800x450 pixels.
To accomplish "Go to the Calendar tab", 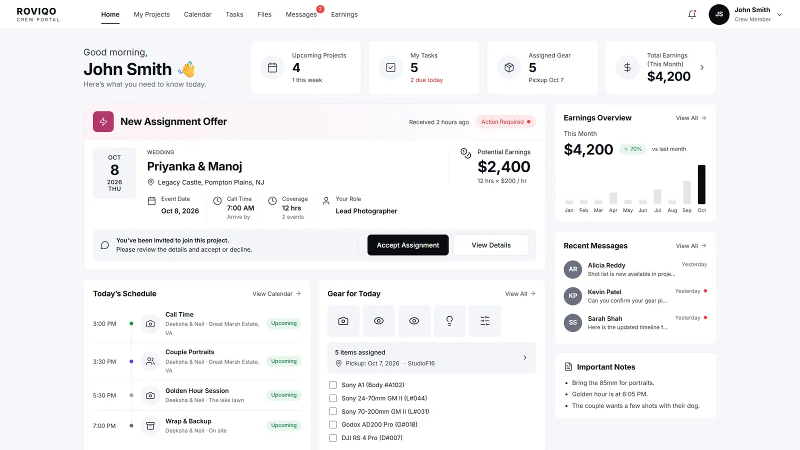I will pyautogui.click(x=197, y=14).
